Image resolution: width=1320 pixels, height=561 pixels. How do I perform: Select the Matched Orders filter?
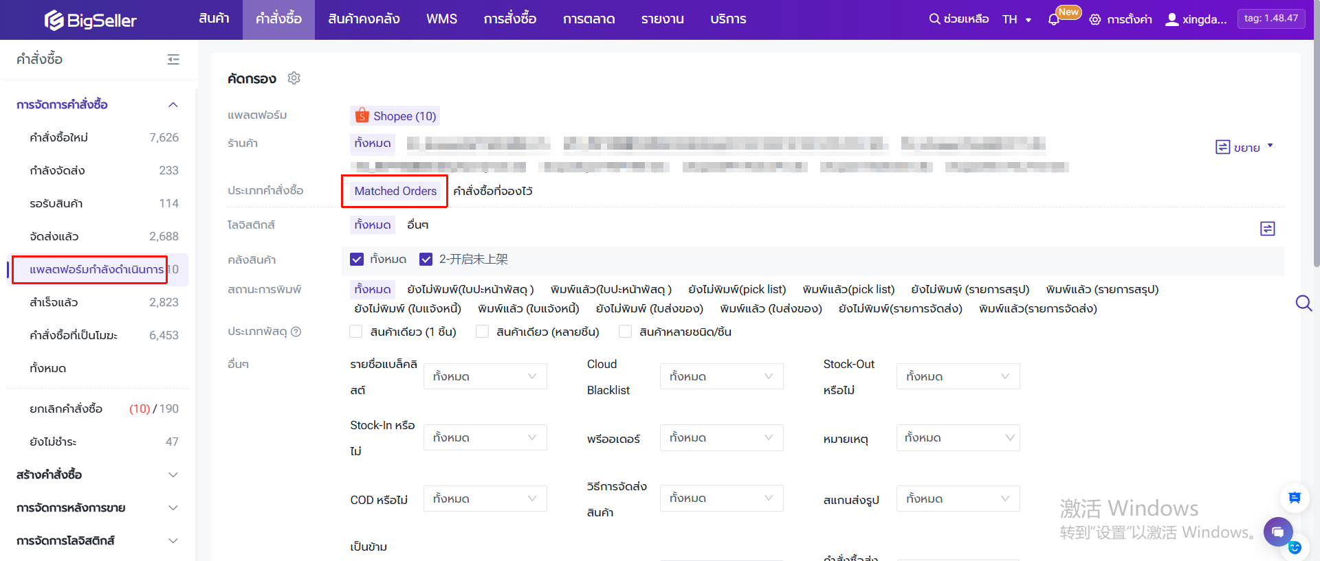[395, 191]
